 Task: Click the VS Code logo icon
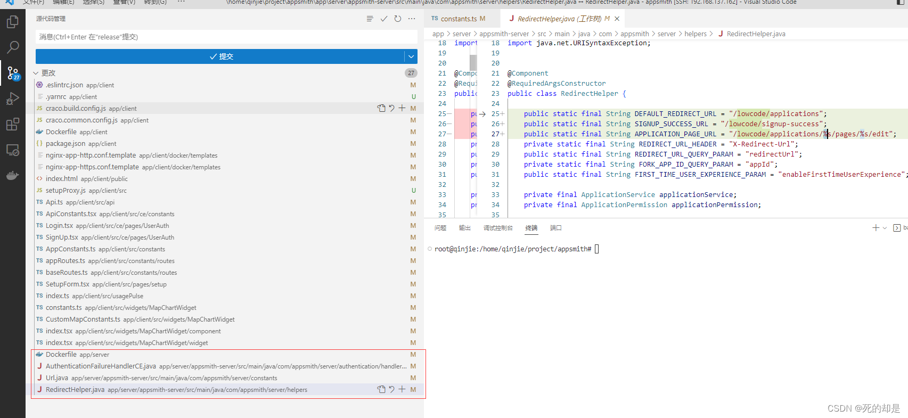pos(10,2)
